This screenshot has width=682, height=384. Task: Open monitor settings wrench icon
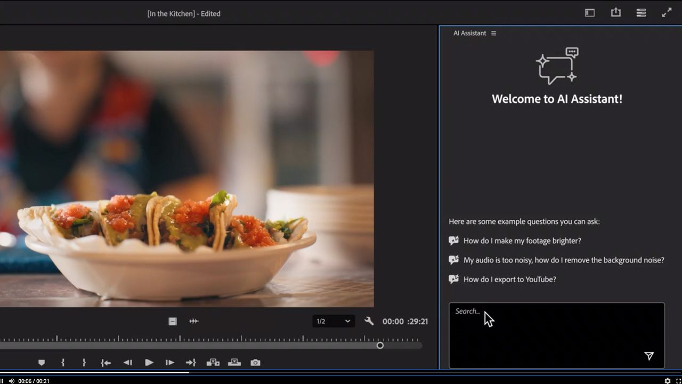tap(369, 321)
